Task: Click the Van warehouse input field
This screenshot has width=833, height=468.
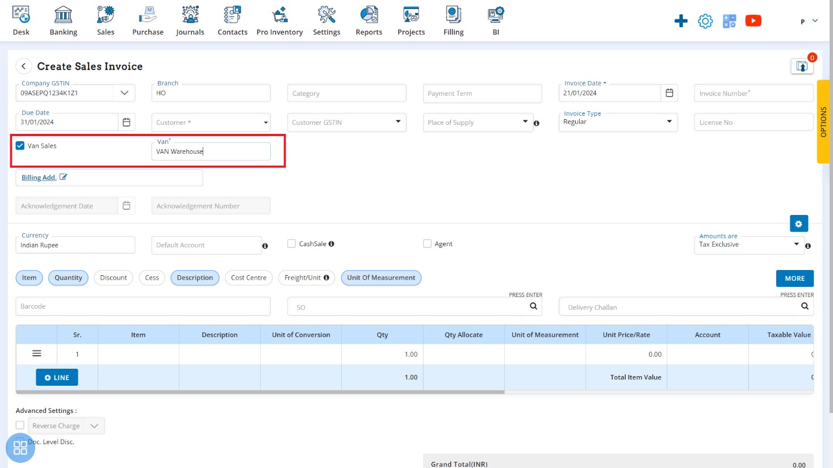Action: tap(211, 151)
